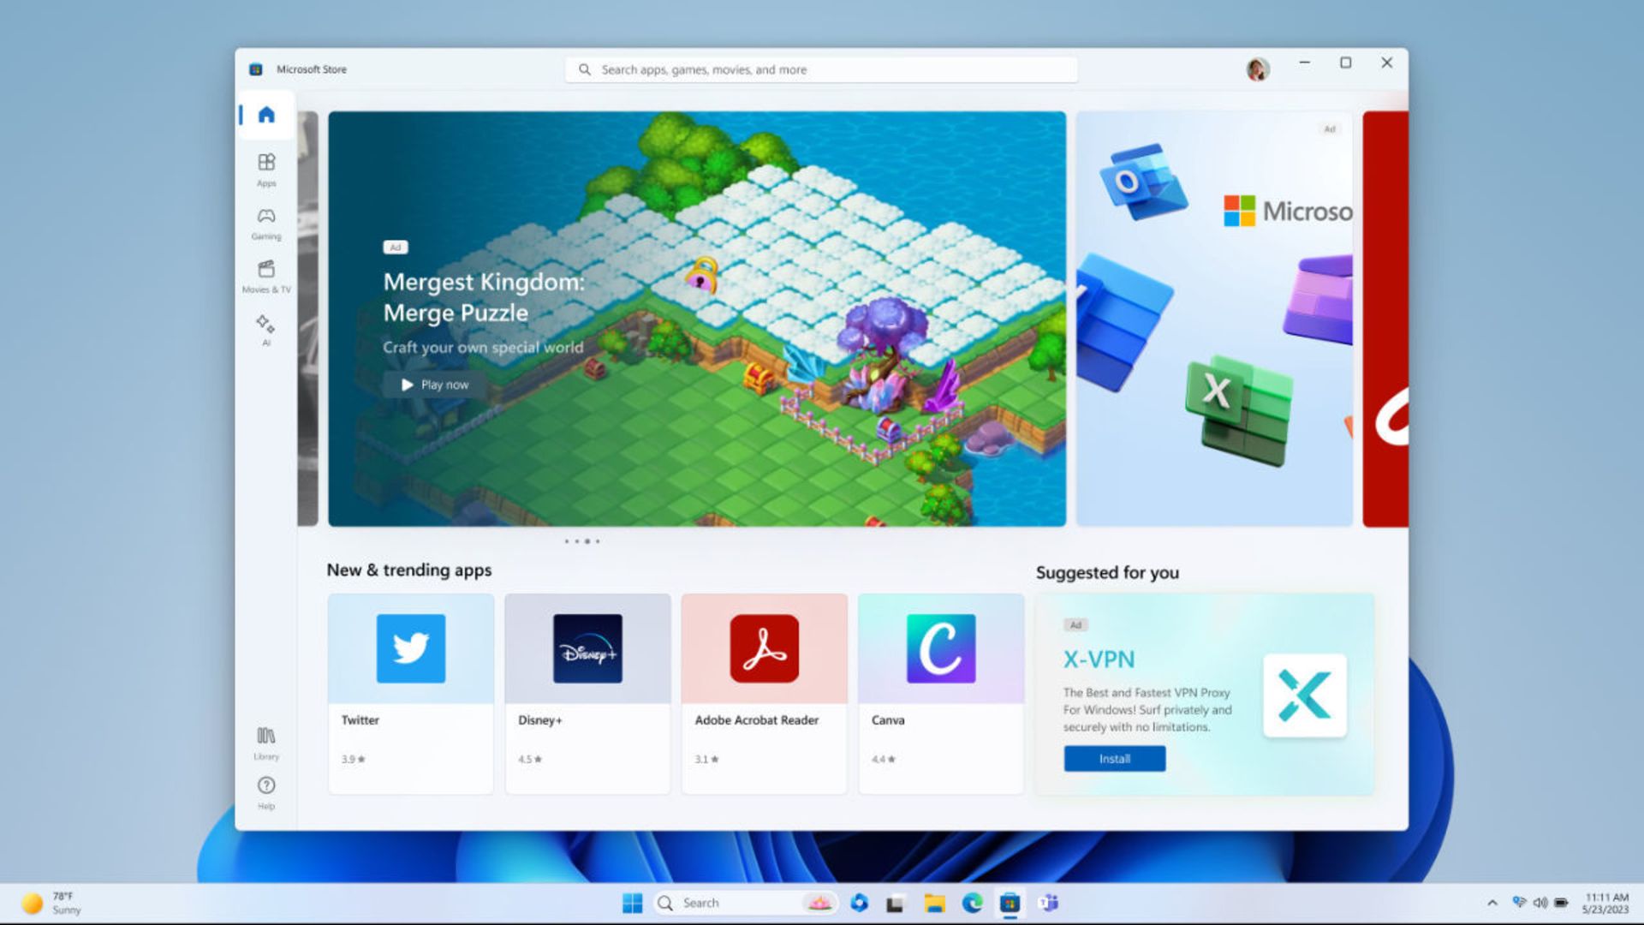Open the clock showing 11:11 AM

pos(1605,903)
